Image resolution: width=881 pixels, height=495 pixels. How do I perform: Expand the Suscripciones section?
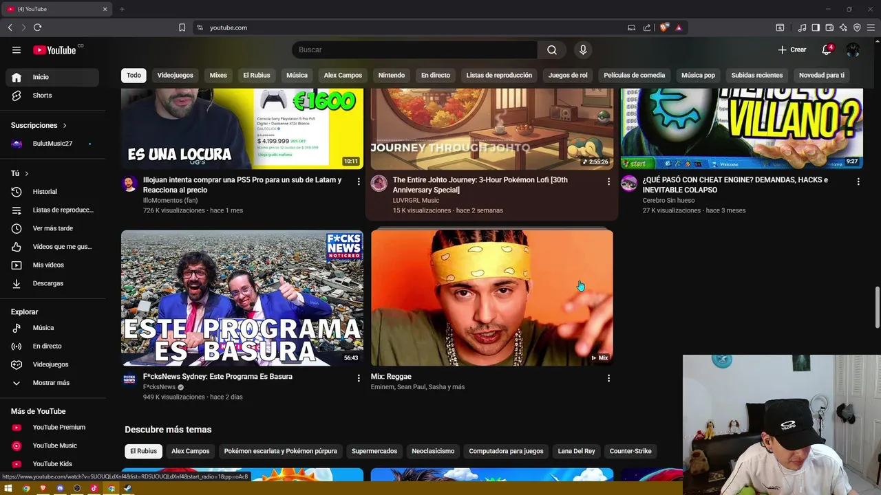pos(39,125)
